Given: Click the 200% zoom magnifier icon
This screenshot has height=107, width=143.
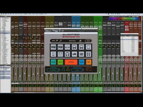Looking at the screenshot, I should click(57, 41).
